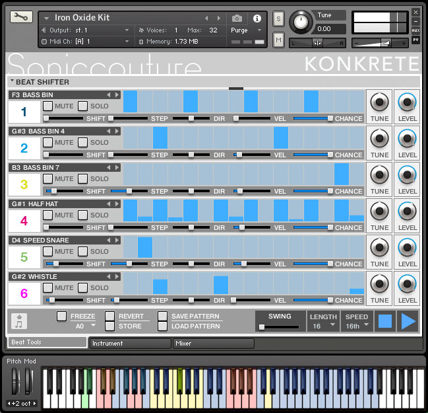
Task: Click the Mod wheel
Action: 29,382
